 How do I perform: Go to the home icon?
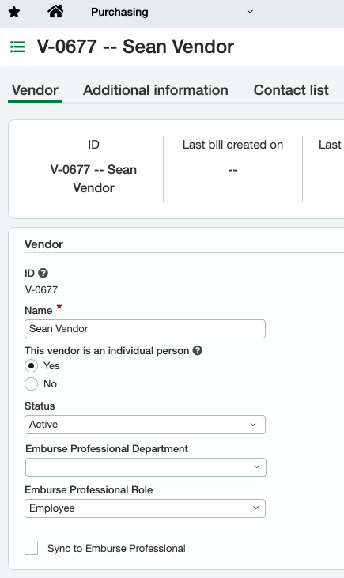[55, 12]
